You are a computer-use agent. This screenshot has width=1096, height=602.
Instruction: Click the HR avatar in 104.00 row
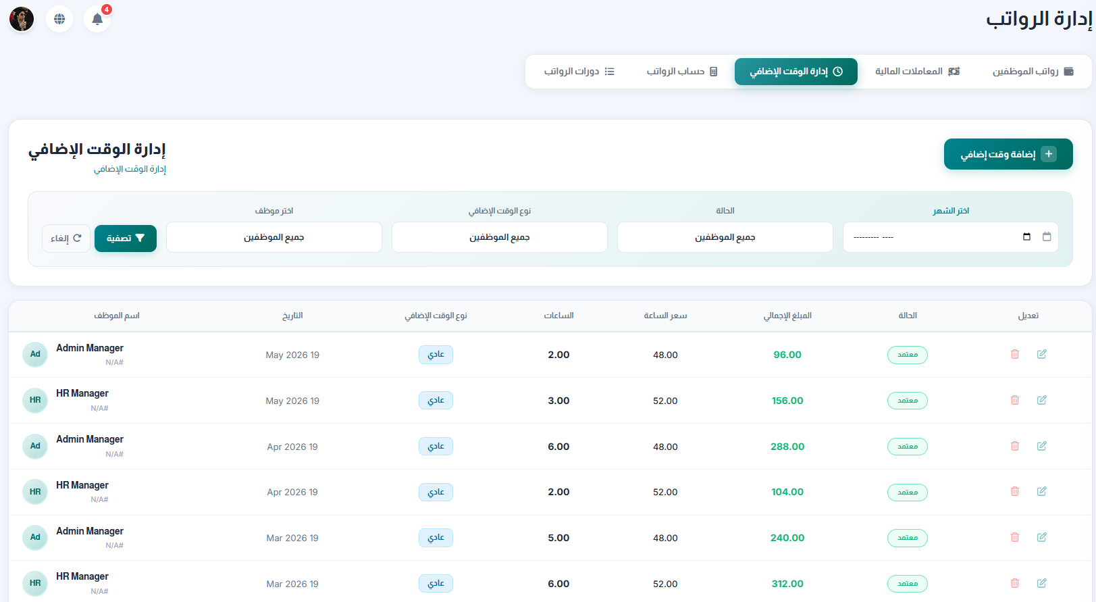coord(35,492)
